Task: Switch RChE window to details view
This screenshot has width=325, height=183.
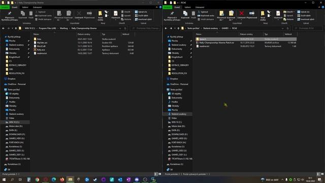Action: coord(318,174)
